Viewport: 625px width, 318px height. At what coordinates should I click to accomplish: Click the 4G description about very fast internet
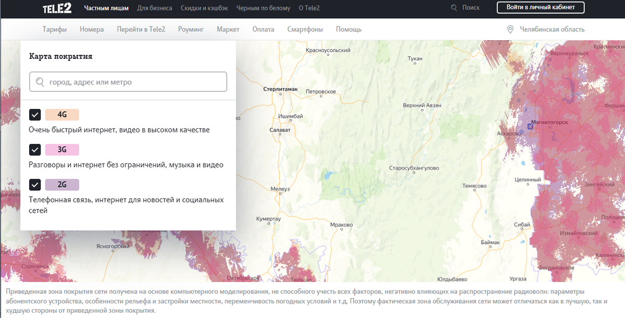tap(119, 130)
